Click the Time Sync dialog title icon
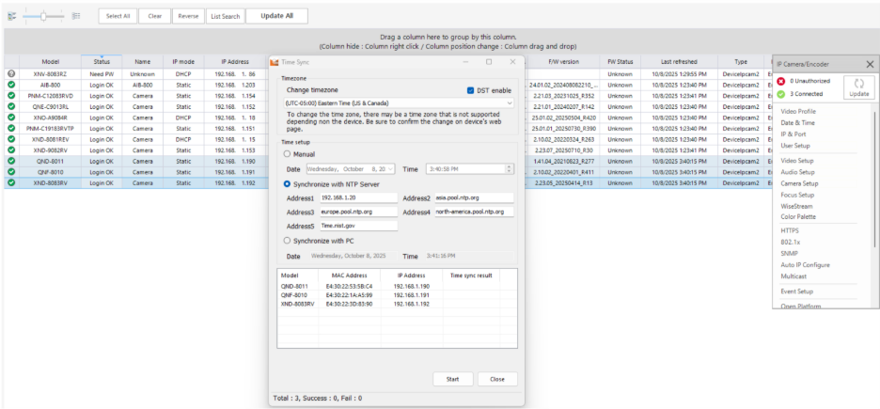 275,62
